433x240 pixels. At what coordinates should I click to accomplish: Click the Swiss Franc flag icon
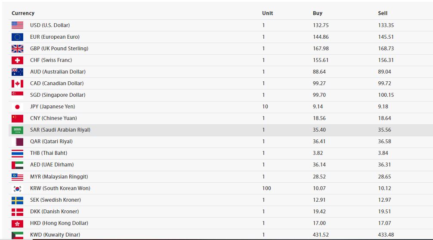click(x=17, y=60)
